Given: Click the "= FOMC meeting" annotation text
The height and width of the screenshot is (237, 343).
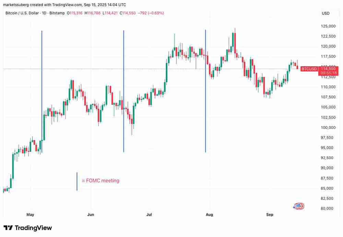Looking at the screenshot, I should 100,181.
